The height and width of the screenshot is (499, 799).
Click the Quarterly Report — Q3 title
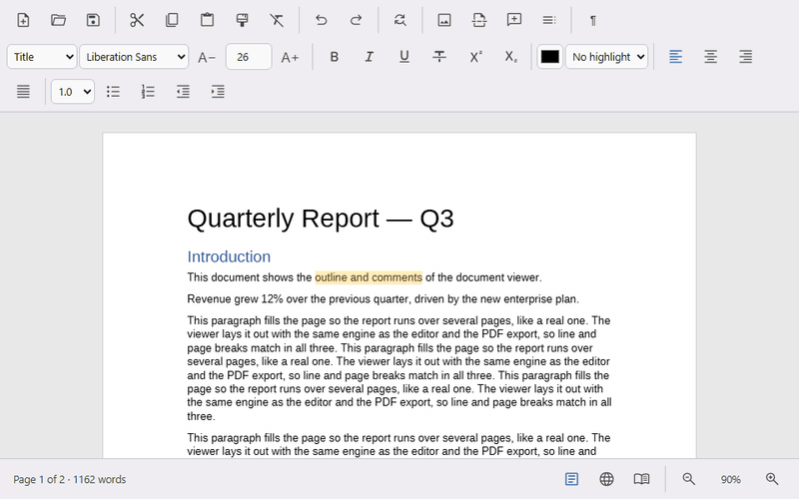pos(321,219)
